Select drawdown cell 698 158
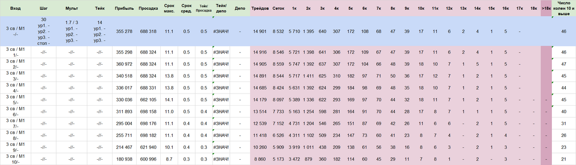The image size is (576, 165). pos(148,112)
